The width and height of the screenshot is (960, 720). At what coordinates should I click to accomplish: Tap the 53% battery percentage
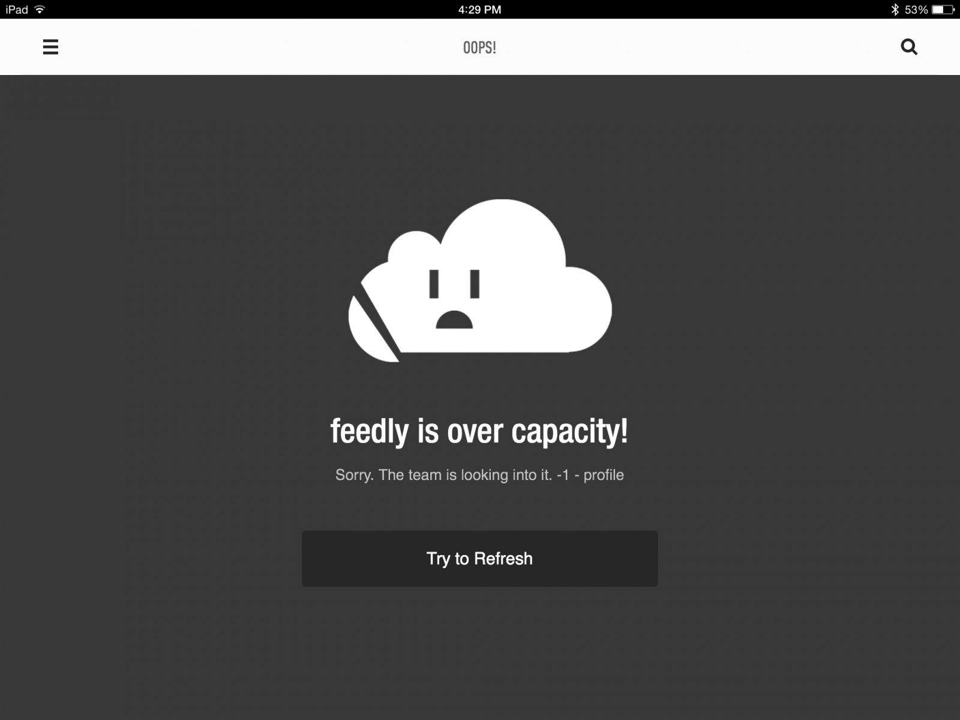(x=916, y=10)
